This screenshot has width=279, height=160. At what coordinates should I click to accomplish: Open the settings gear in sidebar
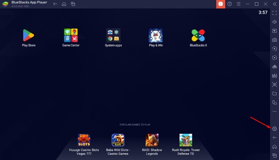coord(274,129)
